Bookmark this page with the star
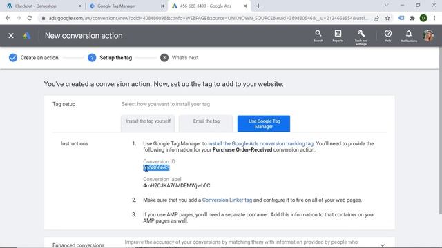442x248 pixels. pos(387,18)
